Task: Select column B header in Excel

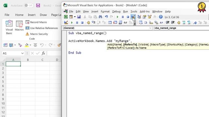Action: (x=28, y=60)
